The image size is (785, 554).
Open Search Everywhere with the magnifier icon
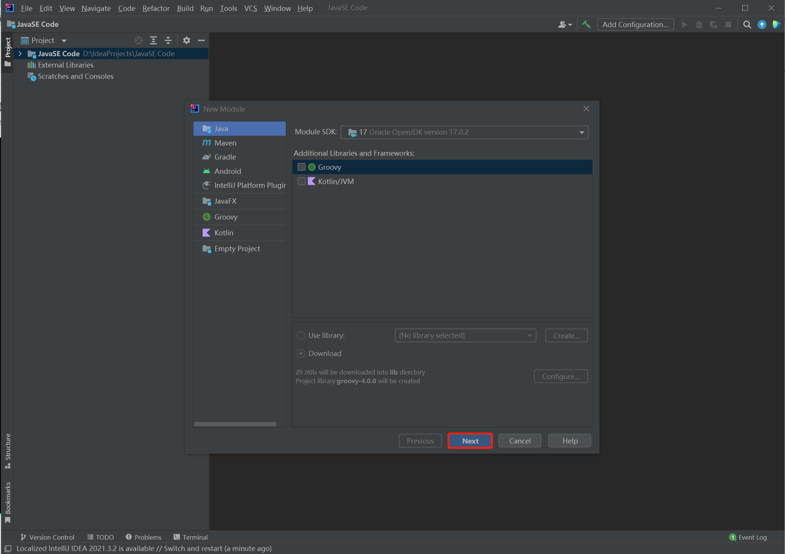pyautogui.click(x=747, y=24)
